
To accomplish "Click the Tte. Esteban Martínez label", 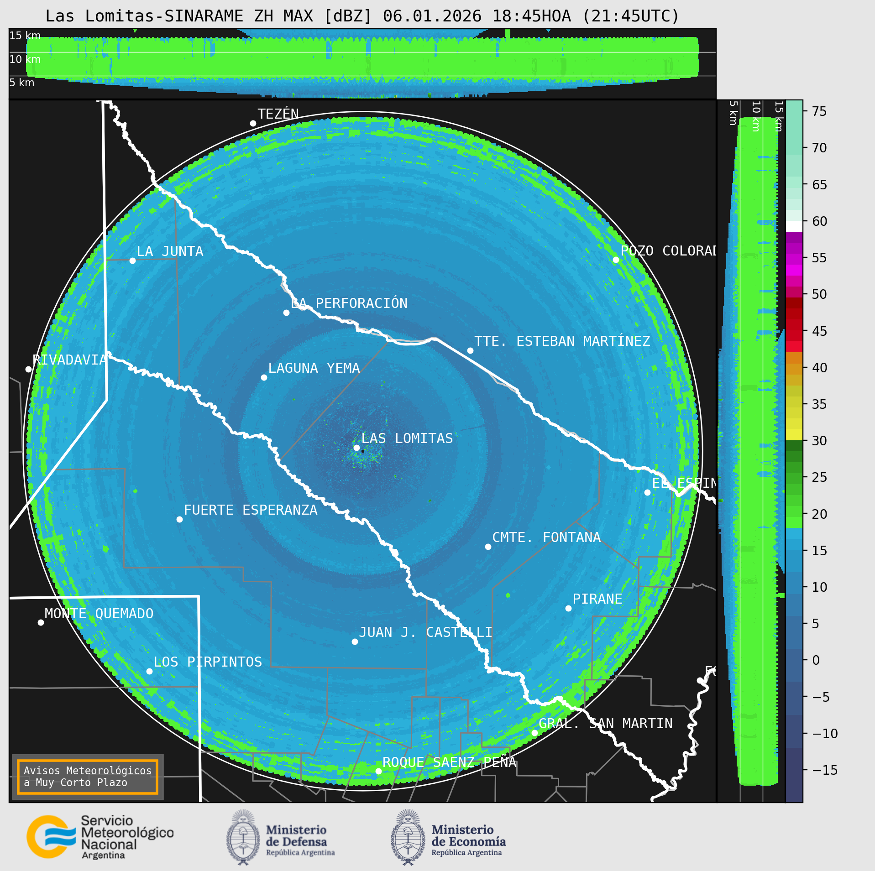I will [x=562, y=341].
